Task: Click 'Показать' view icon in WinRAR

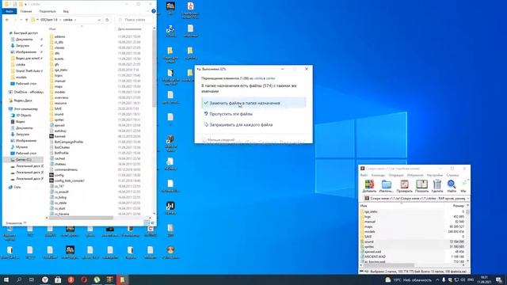Action: click(x=421, y=187)
